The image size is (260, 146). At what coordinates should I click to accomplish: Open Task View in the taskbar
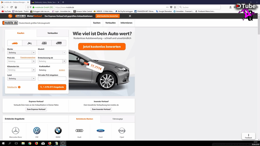click(x=16, y=143)
